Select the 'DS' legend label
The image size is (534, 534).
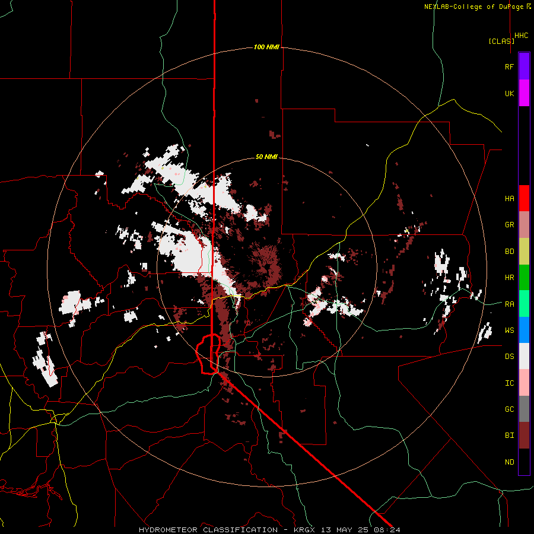click(509, 357)
